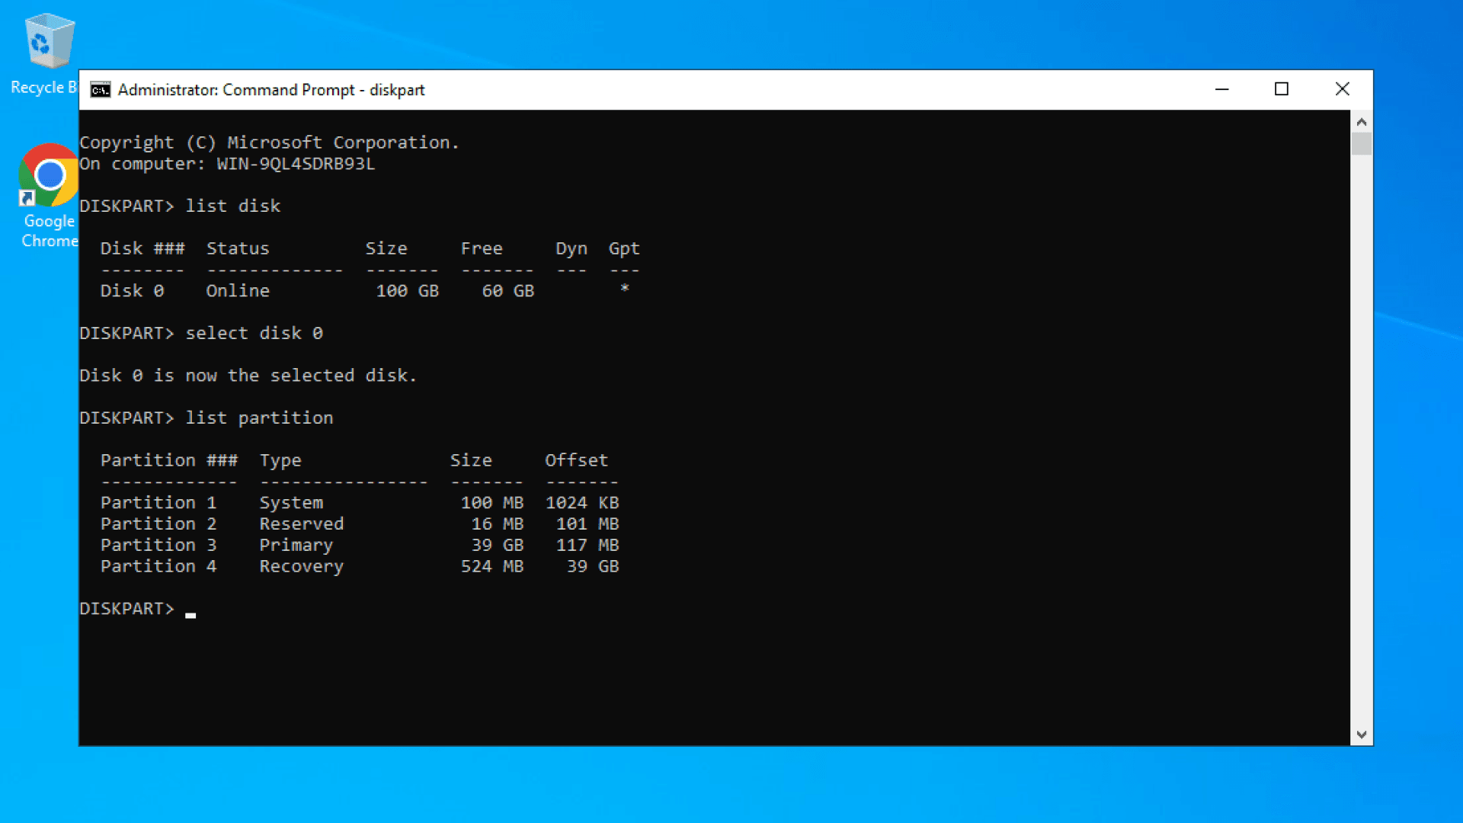This screenshot has height=823, width=1463.
Task: Click the 'Partition 1' row label
Action: pos(158,502)
